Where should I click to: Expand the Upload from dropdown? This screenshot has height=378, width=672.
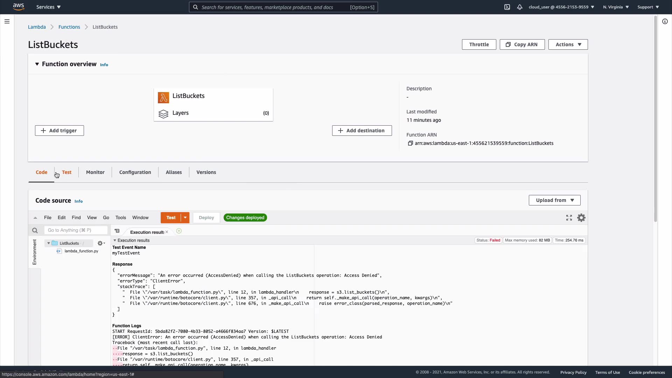[554, 200]
